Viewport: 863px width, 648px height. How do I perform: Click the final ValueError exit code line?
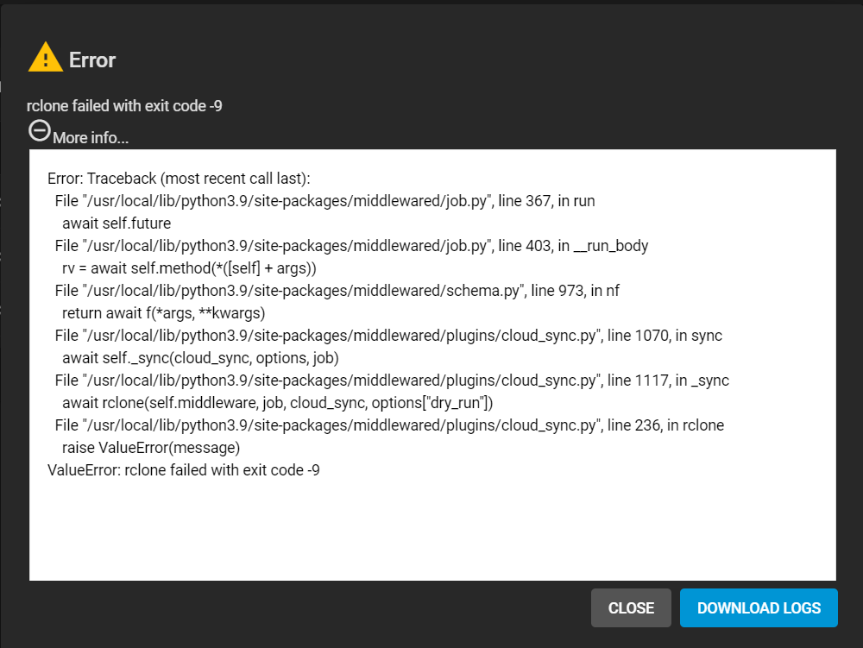coord(184,470)
